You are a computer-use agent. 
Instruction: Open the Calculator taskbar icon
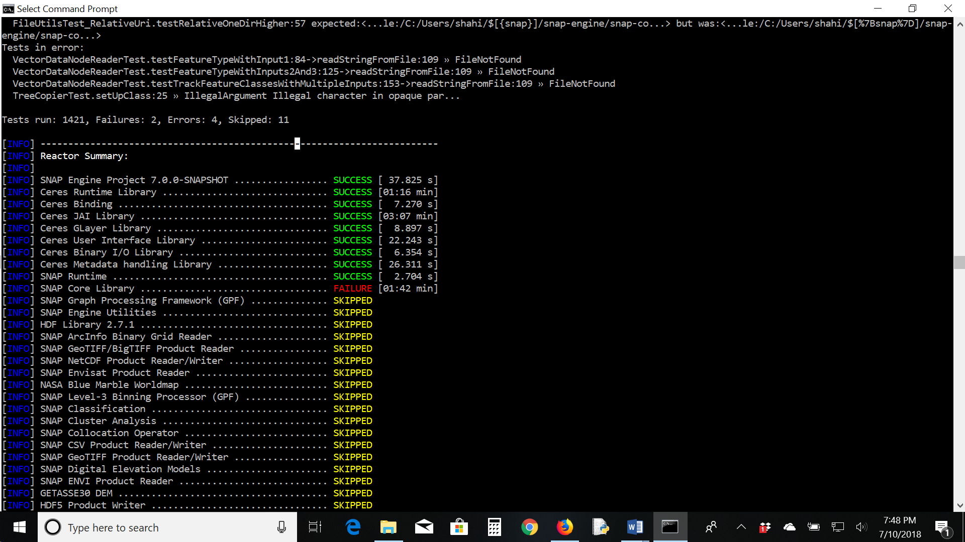tap(494, 527)
